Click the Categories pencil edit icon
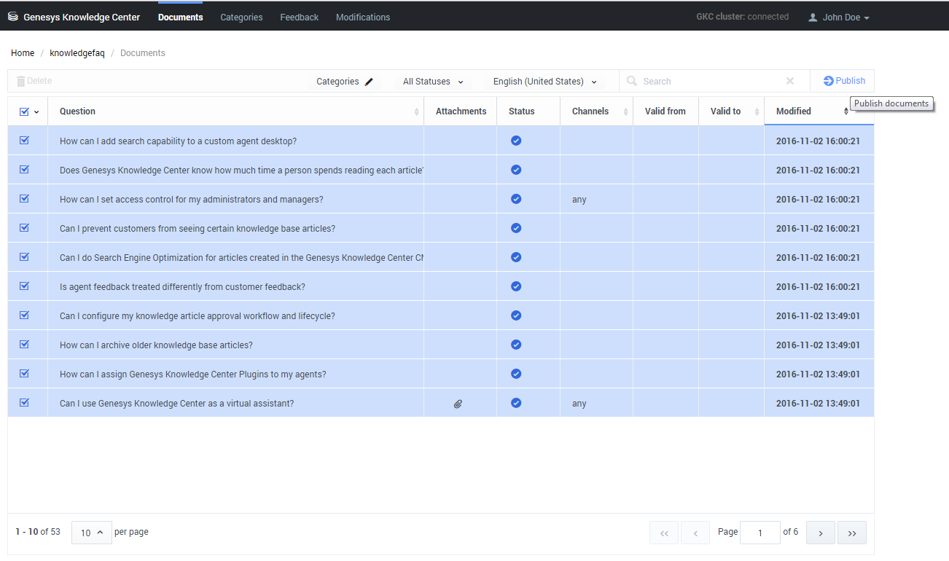Image resolution: width=949 pixels, height=561 pixels. (369, 82)
